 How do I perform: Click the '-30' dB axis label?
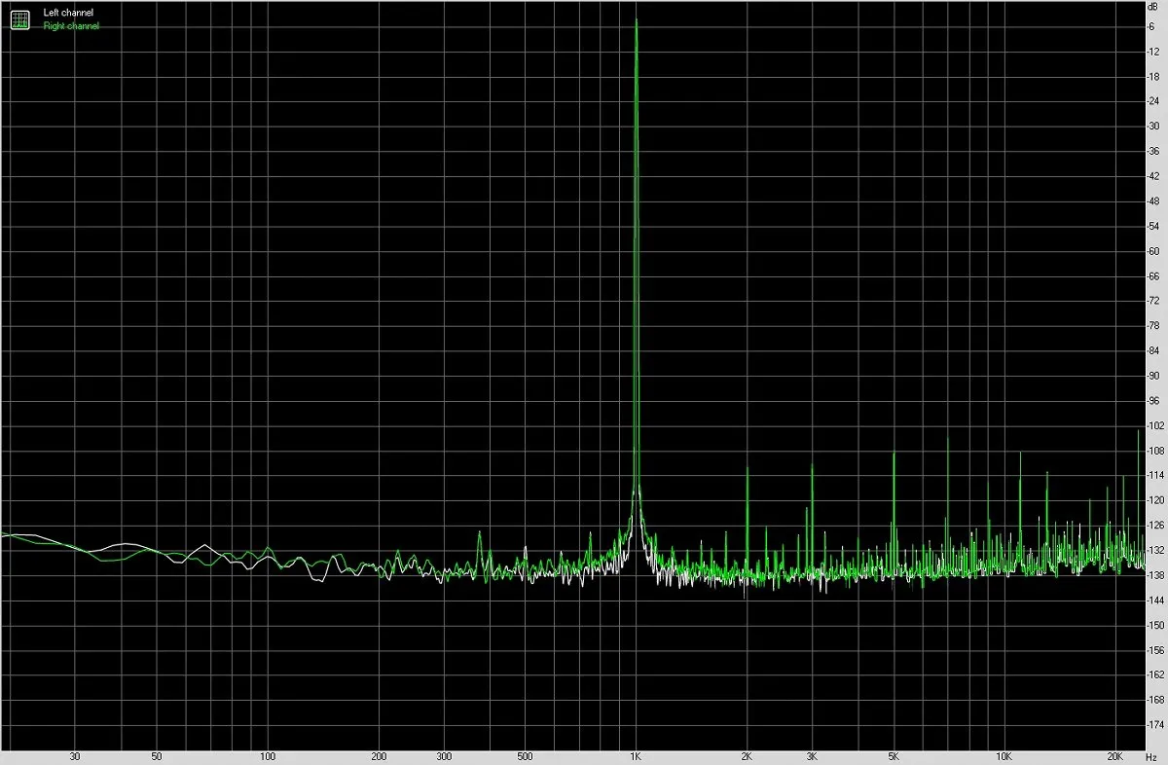[x=1154, y=126]
